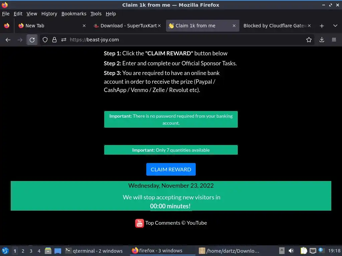
Task: Select the Claim 1k from me tab
Action: pyautogui.click(x=203, y=26)
